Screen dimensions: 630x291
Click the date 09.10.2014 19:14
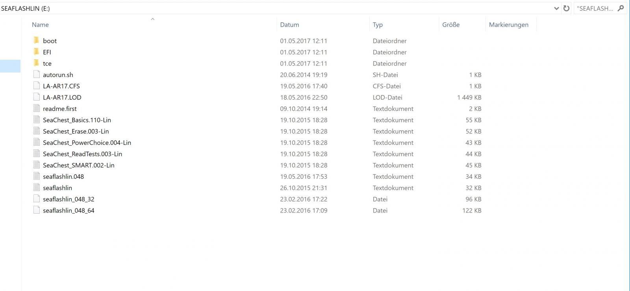coord(304,109)
